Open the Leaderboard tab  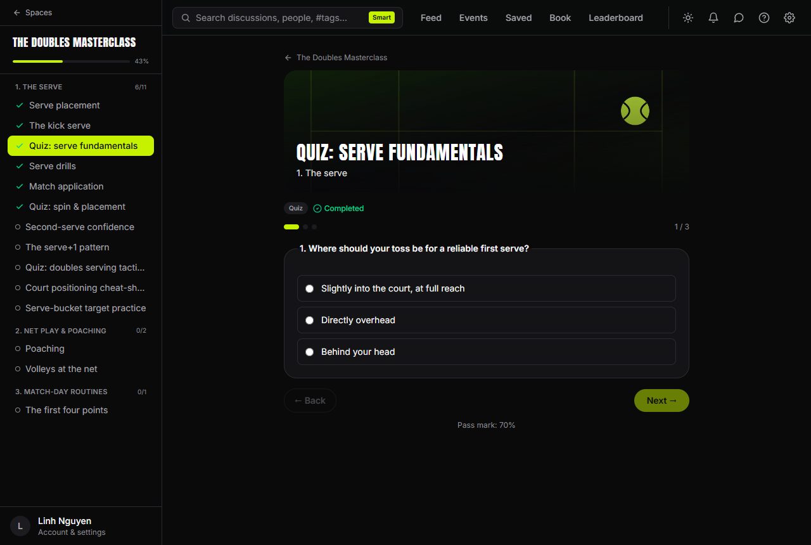click(616, 18)
